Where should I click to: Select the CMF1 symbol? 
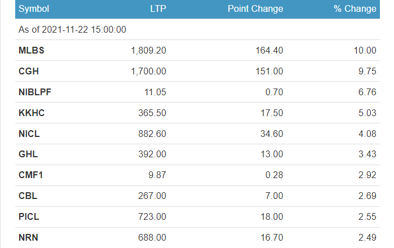coord(30,175)
